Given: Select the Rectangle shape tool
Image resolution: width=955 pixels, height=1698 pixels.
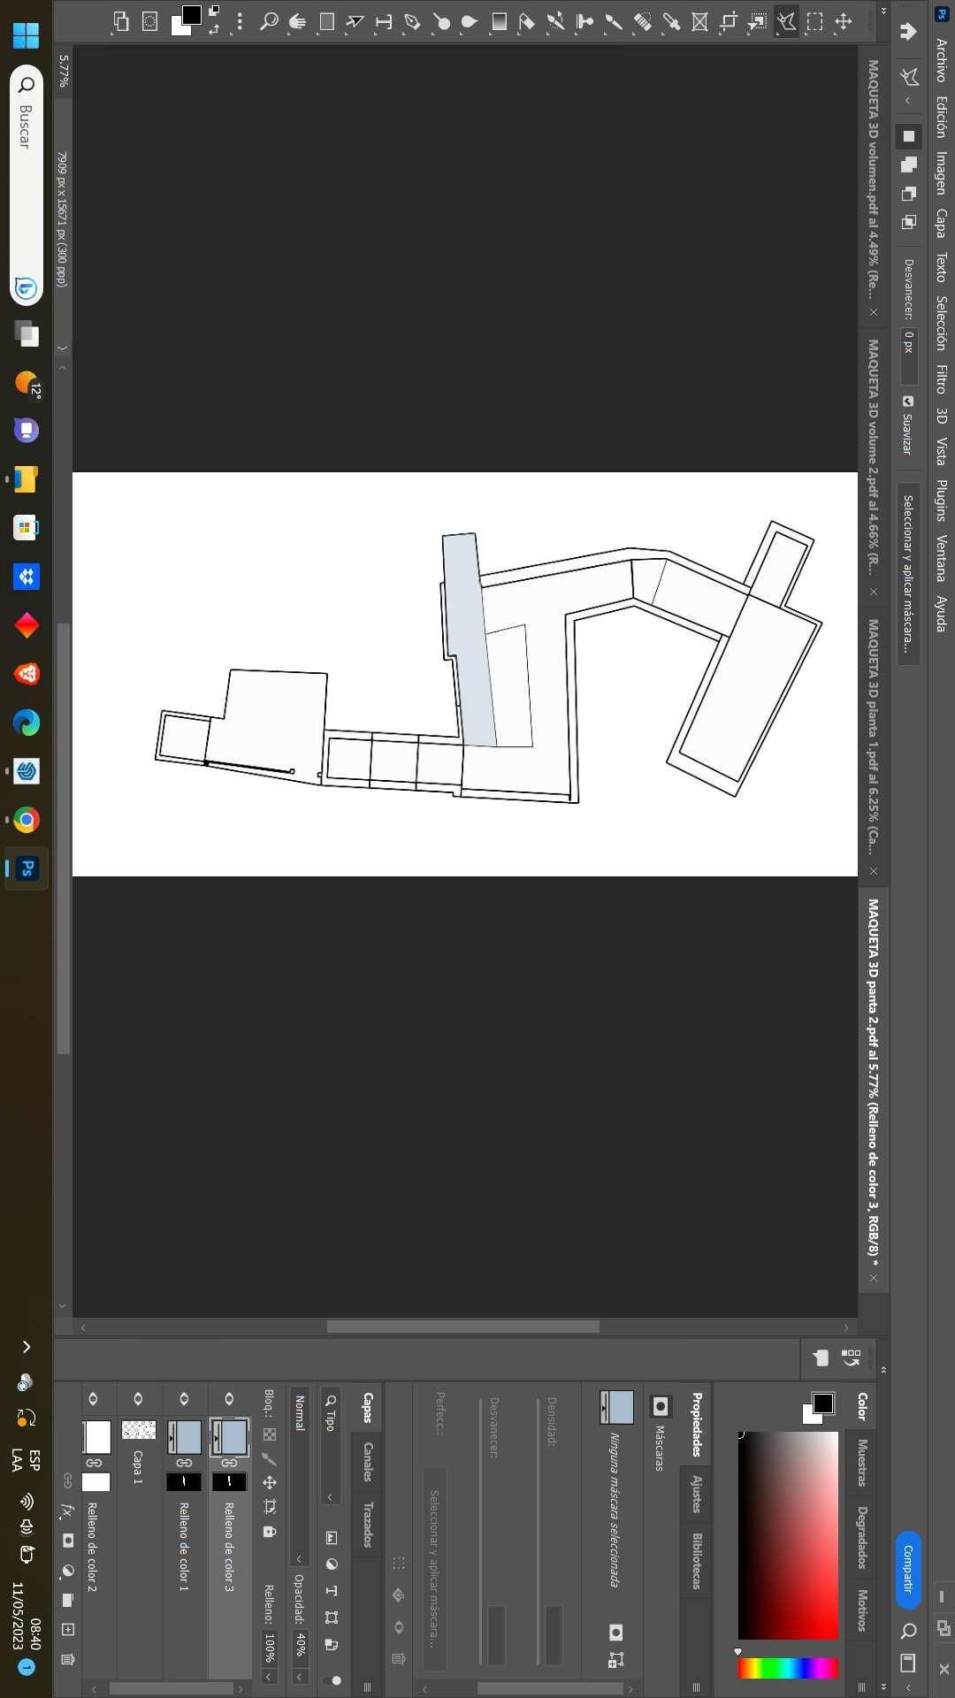Looking at the screenshot, I should (x=326, y=21).
